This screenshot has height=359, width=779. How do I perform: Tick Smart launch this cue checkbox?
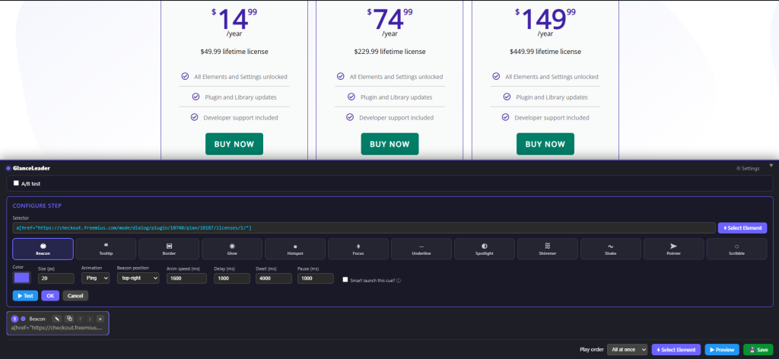click(345, 280)
